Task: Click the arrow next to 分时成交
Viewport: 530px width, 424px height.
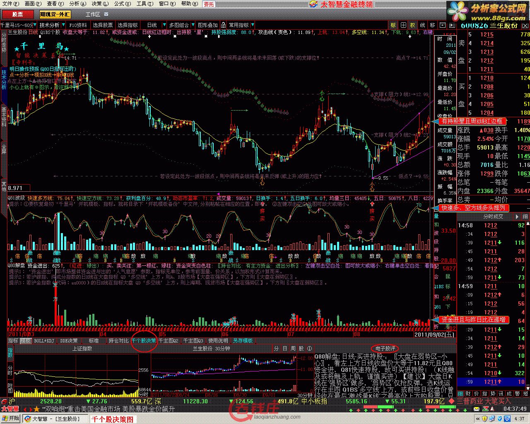Action: [x=516, y=217]
